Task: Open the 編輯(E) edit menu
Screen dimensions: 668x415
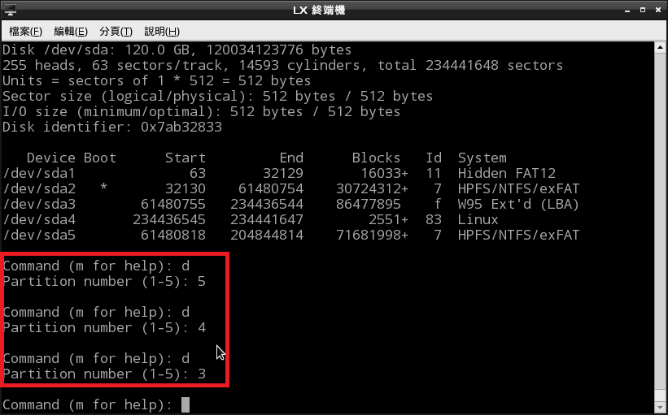Action: (x=70, y=31)
